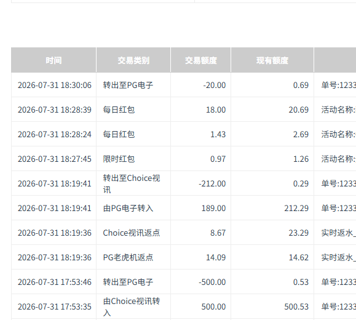Select the PG老虎机返点 transaction cell
The height and width of the screenshot is (320, 356).
128,257
